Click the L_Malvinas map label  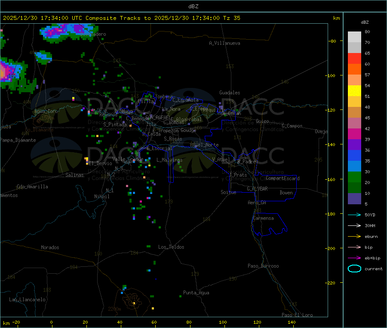pos(169,160)
